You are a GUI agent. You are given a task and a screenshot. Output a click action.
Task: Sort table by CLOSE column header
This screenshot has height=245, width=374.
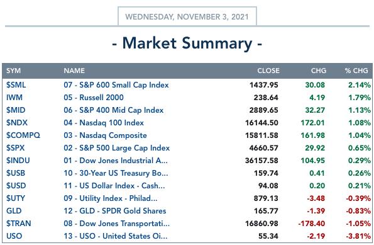[268, 71]
